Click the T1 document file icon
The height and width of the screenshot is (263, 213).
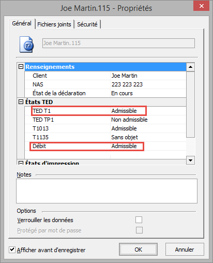(26, 45)
